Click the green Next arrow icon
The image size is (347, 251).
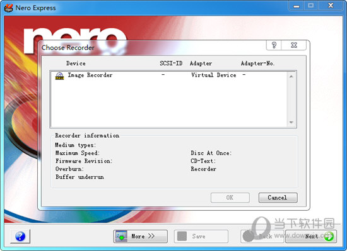329,237
